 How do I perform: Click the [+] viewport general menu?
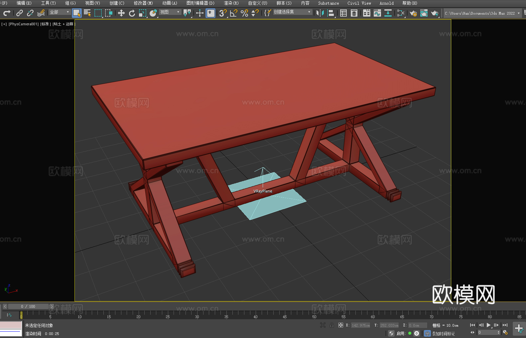(4, 24)
